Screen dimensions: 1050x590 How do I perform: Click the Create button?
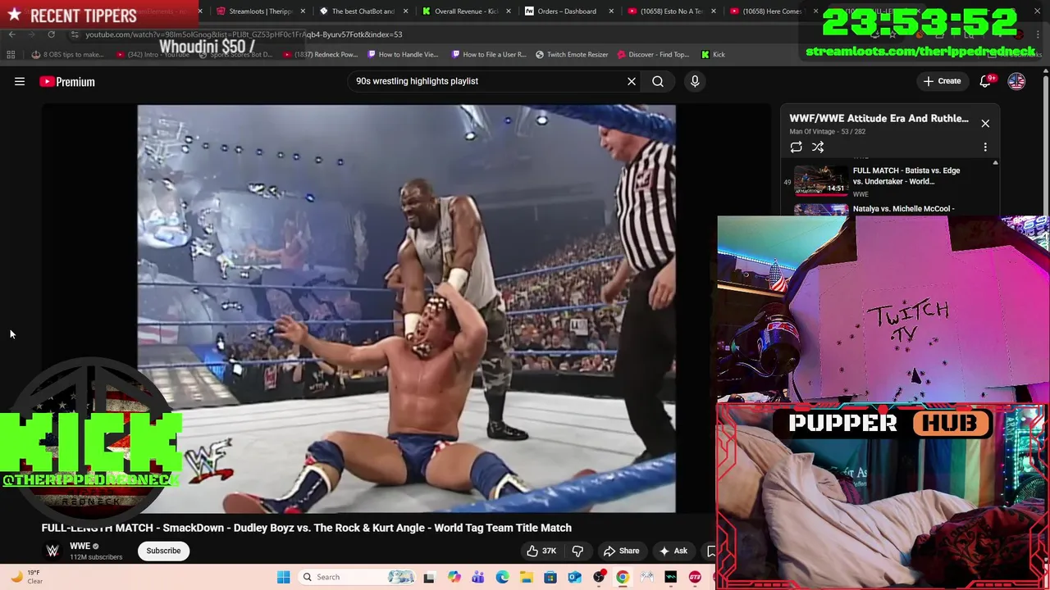coord(942,81)
